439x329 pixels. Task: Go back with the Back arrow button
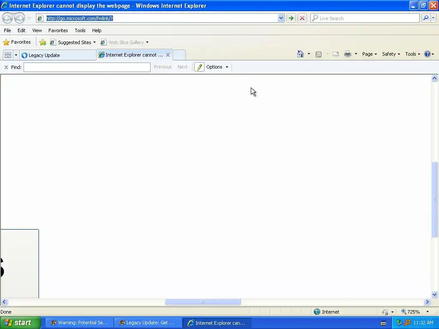click(x=8, y=18)
